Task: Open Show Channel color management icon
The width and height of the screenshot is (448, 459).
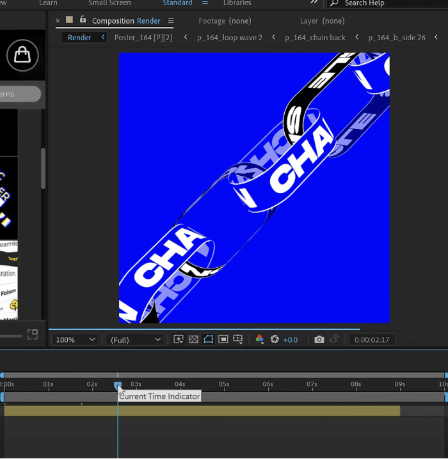Action: pos(259,339)
